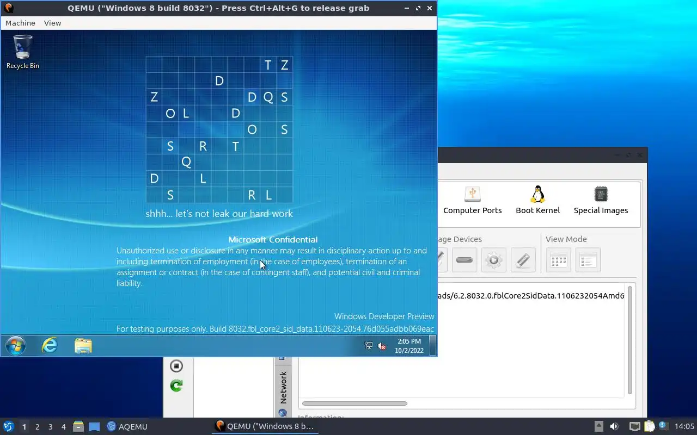Select the fblCore2SidData image path entry
The height and width of the screenshot is (435, 697).
[x=531, y=296]
